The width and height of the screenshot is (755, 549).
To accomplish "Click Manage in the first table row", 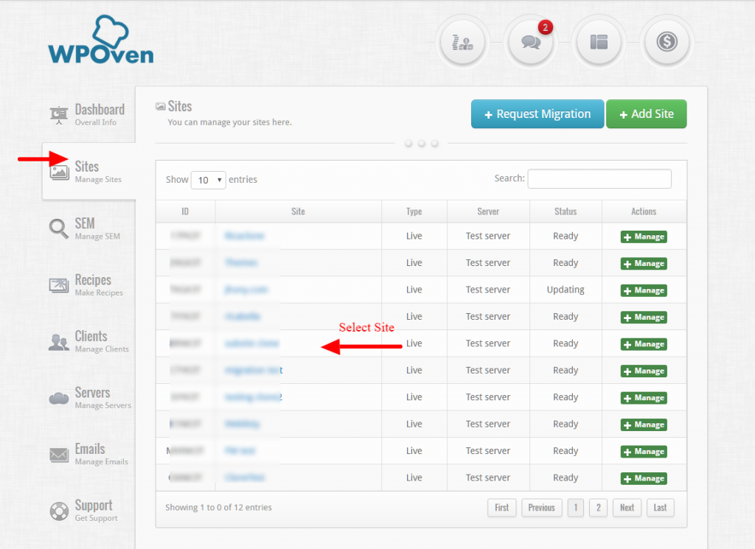I will 644,237.
